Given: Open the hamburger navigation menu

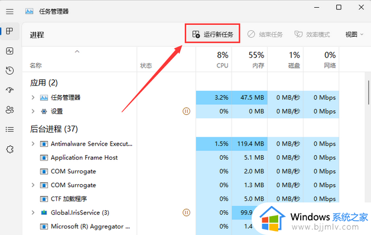Looking at the screenshot, I should 9,11.
